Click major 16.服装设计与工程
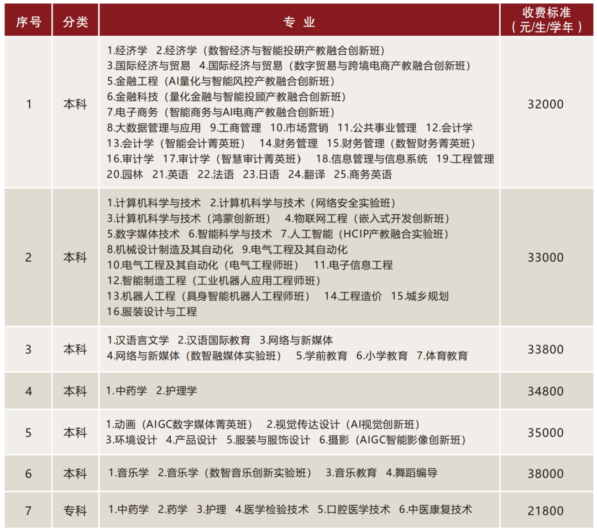Screen dimensions: 597x531 152,312
